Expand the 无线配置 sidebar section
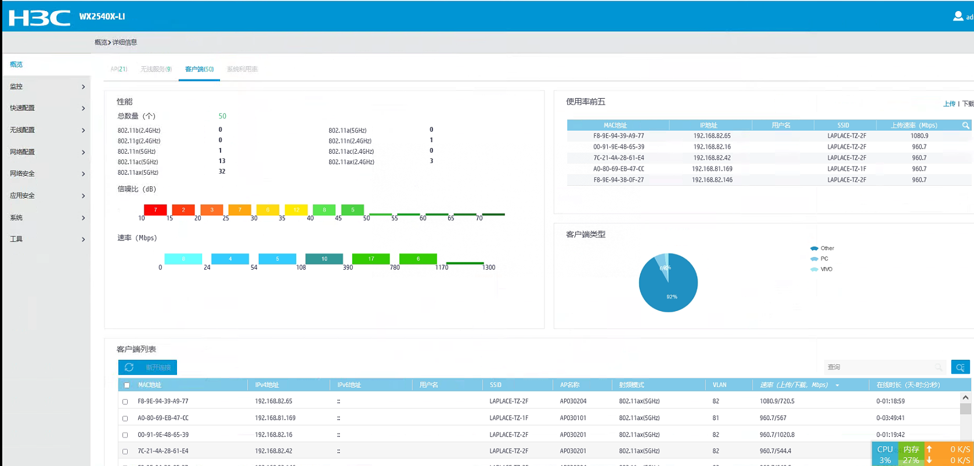The width and height of the screenshot is (974, 466). point(46,130)
